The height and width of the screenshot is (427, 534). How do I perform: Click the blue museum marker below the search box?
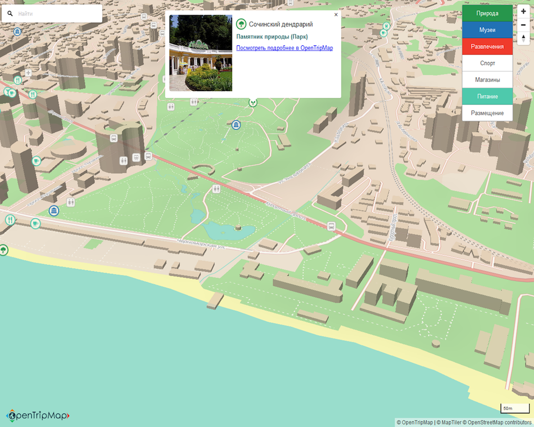tap(18, 31)
